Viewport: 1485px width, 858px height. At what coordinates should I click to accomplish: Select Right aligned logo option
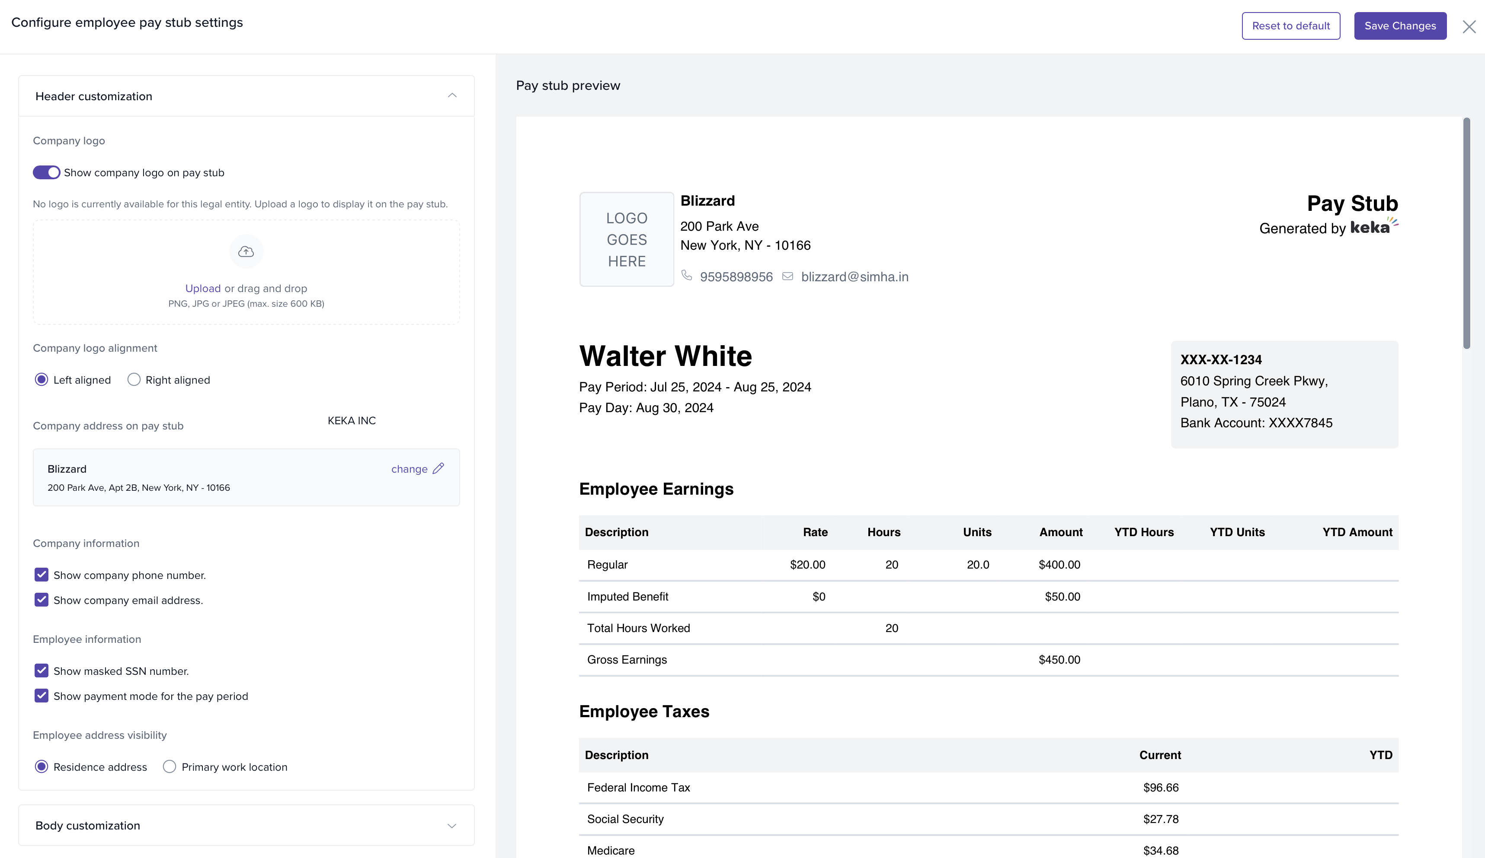(134, 379)
